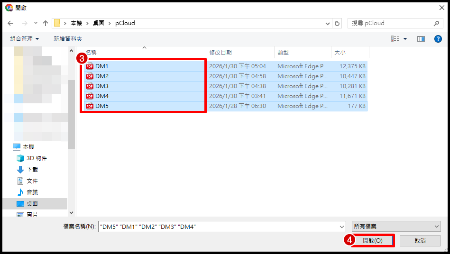
Task: Open 3D 物件 in the navigation tree
Action: pyautogui.click(x=37, y=158)
